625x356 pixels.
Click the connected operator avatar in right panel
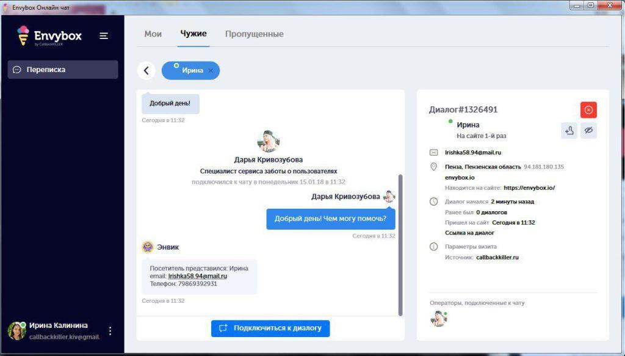point(438,319)
